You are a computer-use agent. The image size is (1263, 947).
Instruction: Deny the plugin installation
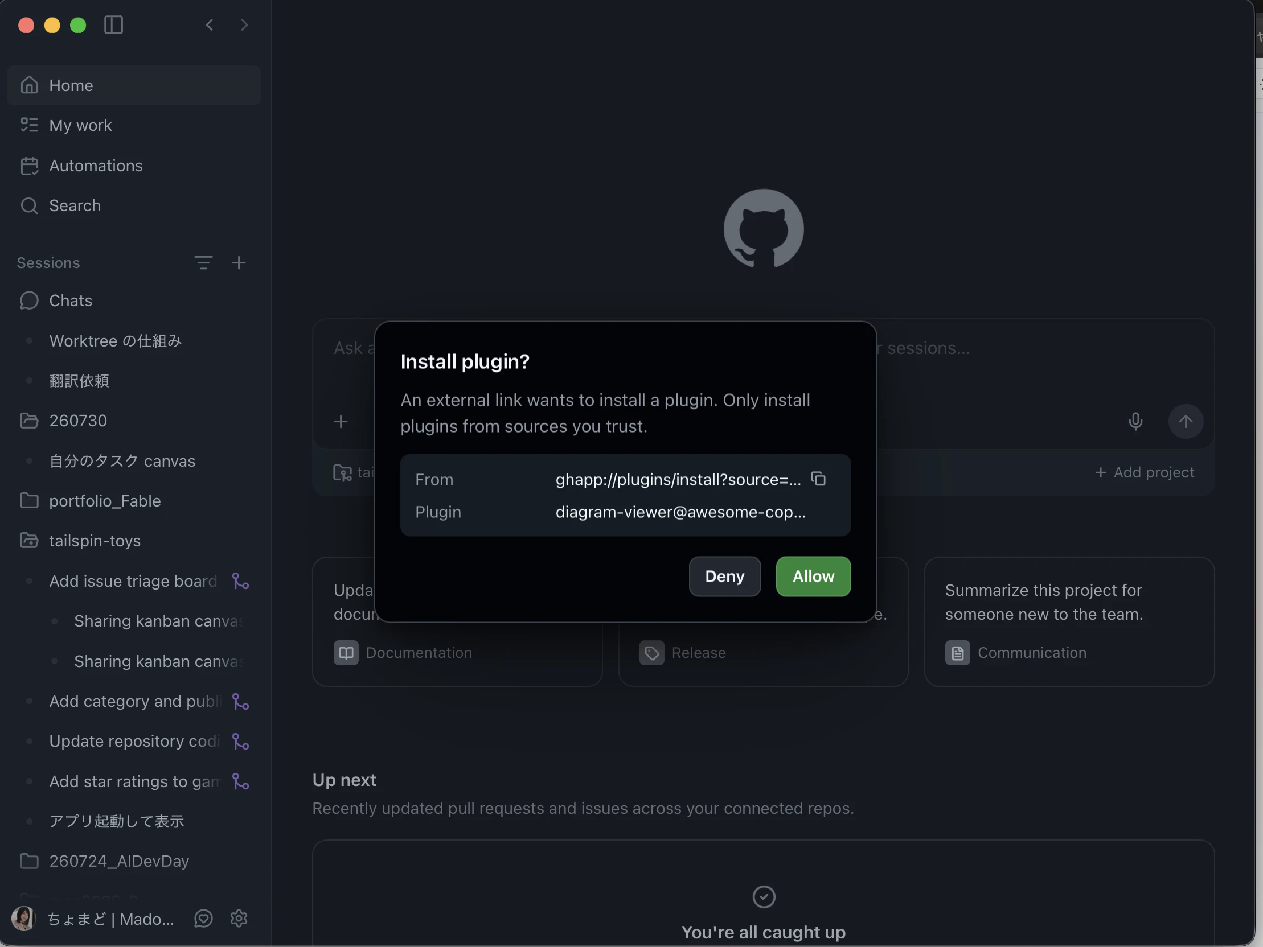[x=724, y=577]
